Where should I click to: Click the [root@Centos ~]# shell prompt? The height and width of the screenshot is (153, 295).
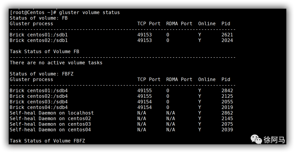coord(33,13)
